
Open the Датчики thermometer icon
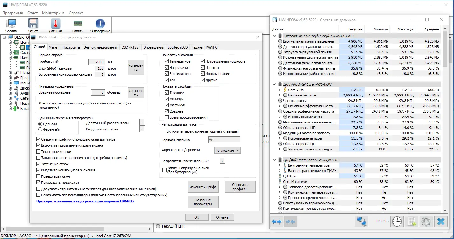[x=55, y=23]
